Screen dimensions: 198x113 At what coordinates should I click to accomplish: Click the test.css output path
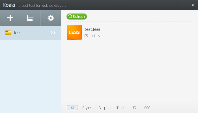click(x=95, y=36)
